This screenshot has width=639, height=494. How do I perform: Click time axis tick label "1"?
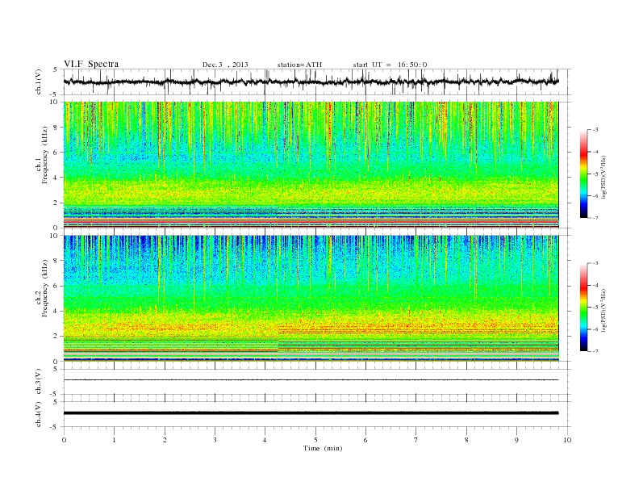(x=114, y=440)
